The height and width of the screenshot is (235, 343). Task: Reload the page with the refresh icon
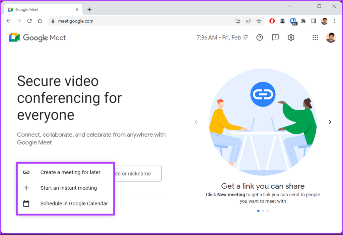(x=29, y=21)
